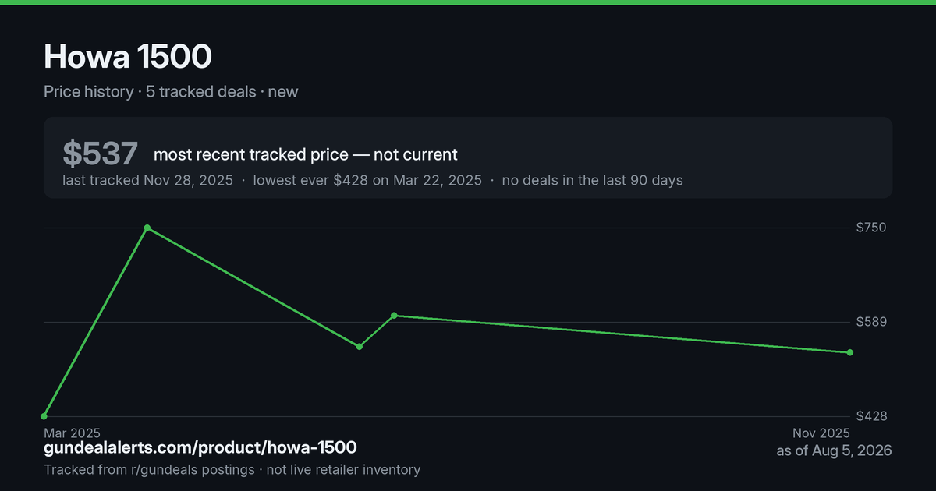The width and height of the screenshot is (936, 491).
Task: Click the third chart data point dip
Action: click(360, 346)
